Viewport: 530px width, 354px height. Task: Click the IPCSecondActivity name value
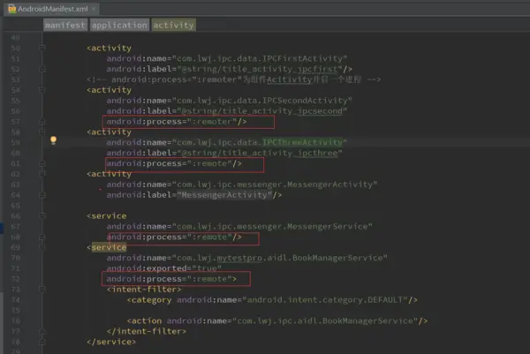[262, 101]
